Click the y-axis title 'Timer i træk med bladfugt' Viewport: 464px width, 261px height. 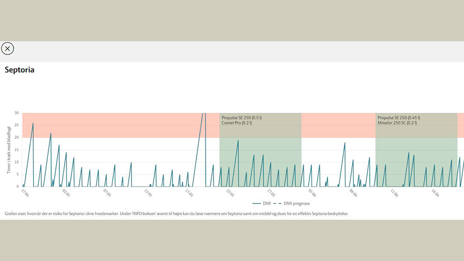click(9, 150)
